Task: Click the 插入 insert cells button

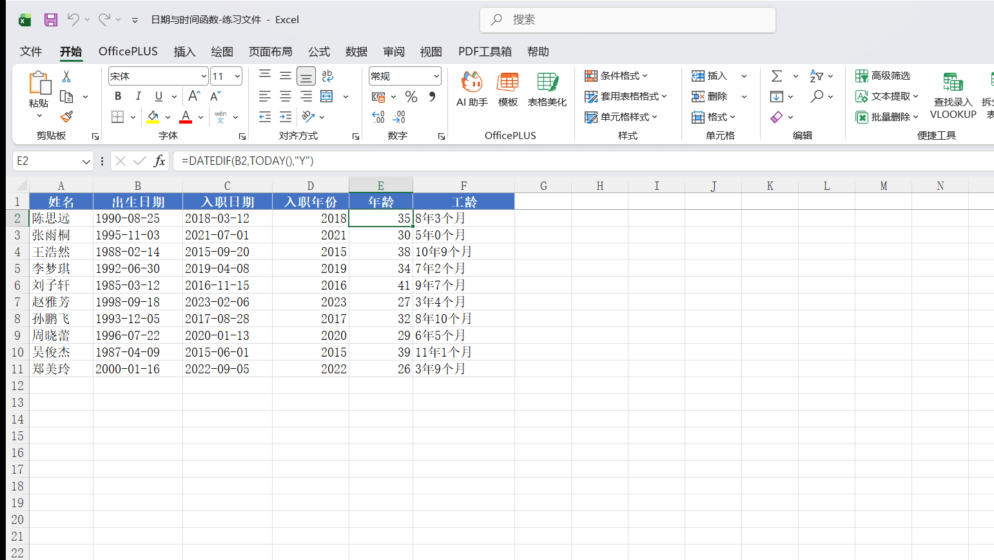Action: coord(709,76)
